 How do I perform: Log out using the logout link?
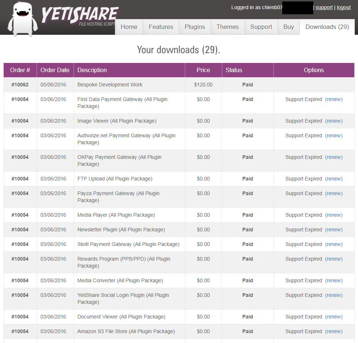(x=344, y=7)
